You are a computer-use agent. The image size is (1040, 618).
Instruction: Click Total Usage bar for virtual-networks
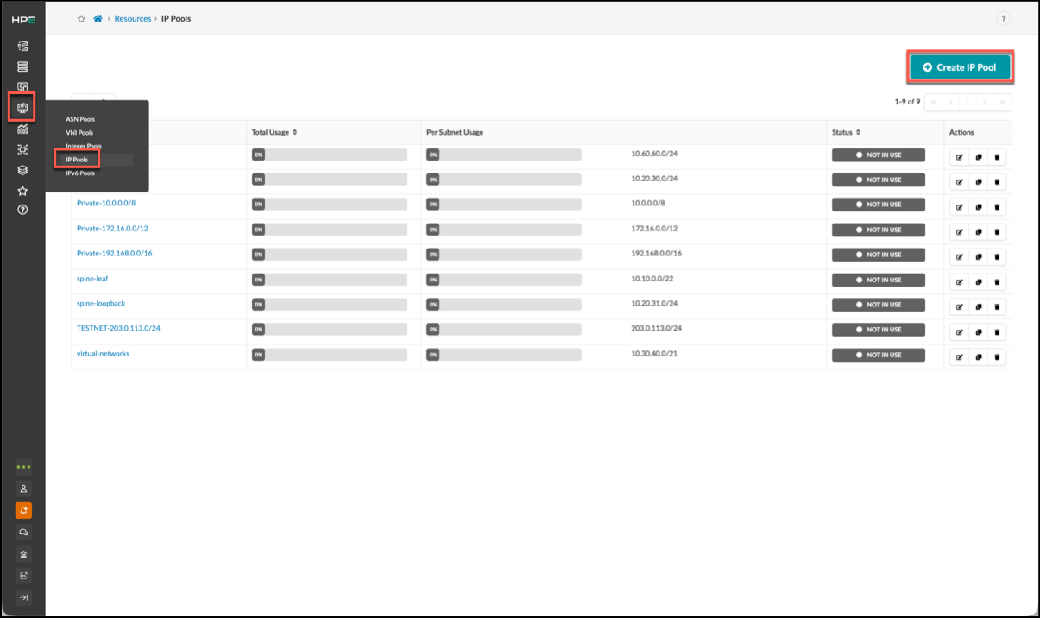329,355
